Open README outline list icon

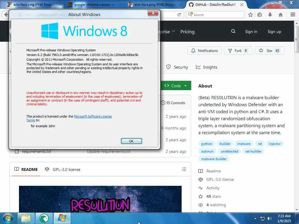(184, 169)
